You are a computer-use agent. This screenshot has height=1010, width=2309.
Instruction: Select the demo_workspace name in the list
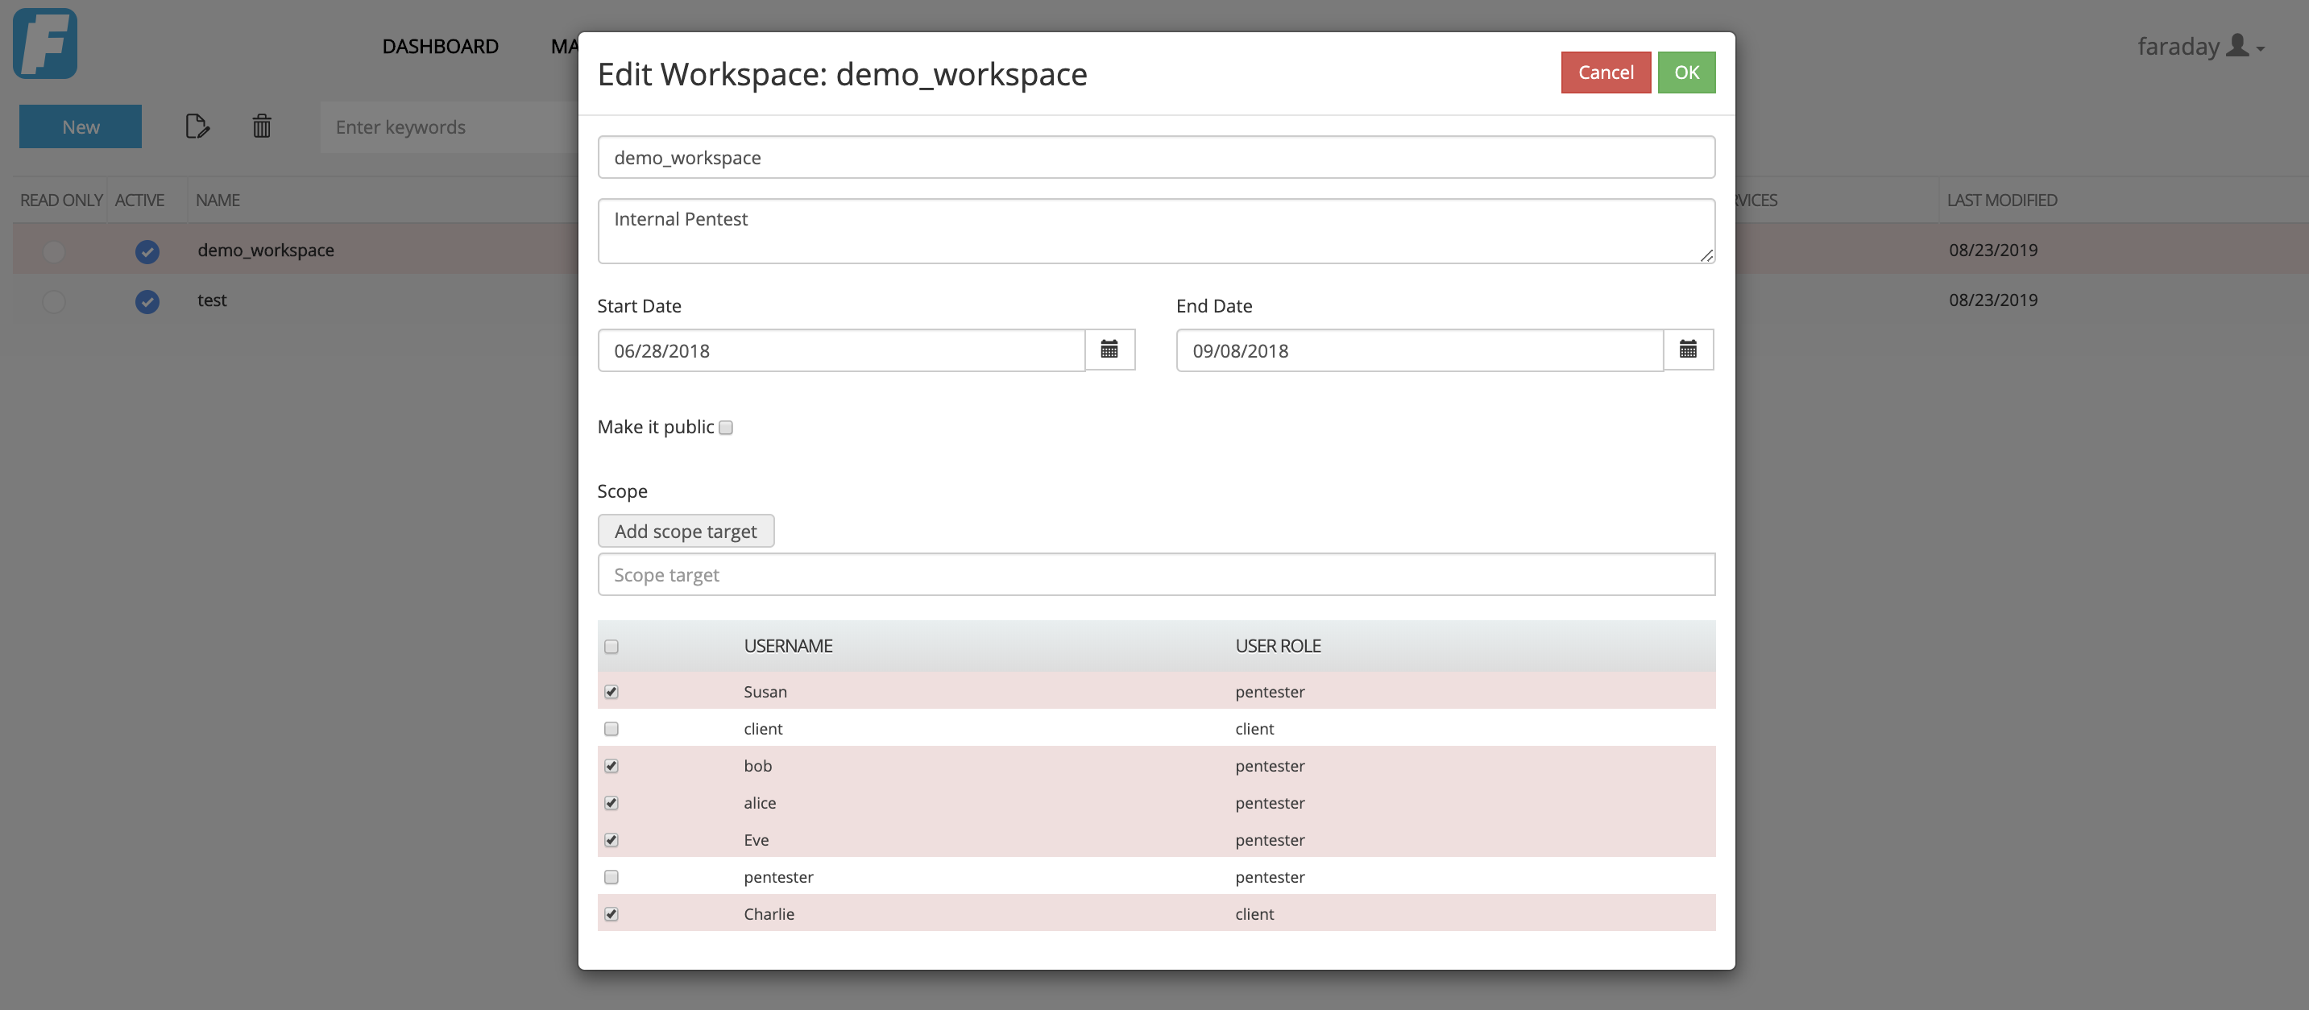tap(265, 250)
